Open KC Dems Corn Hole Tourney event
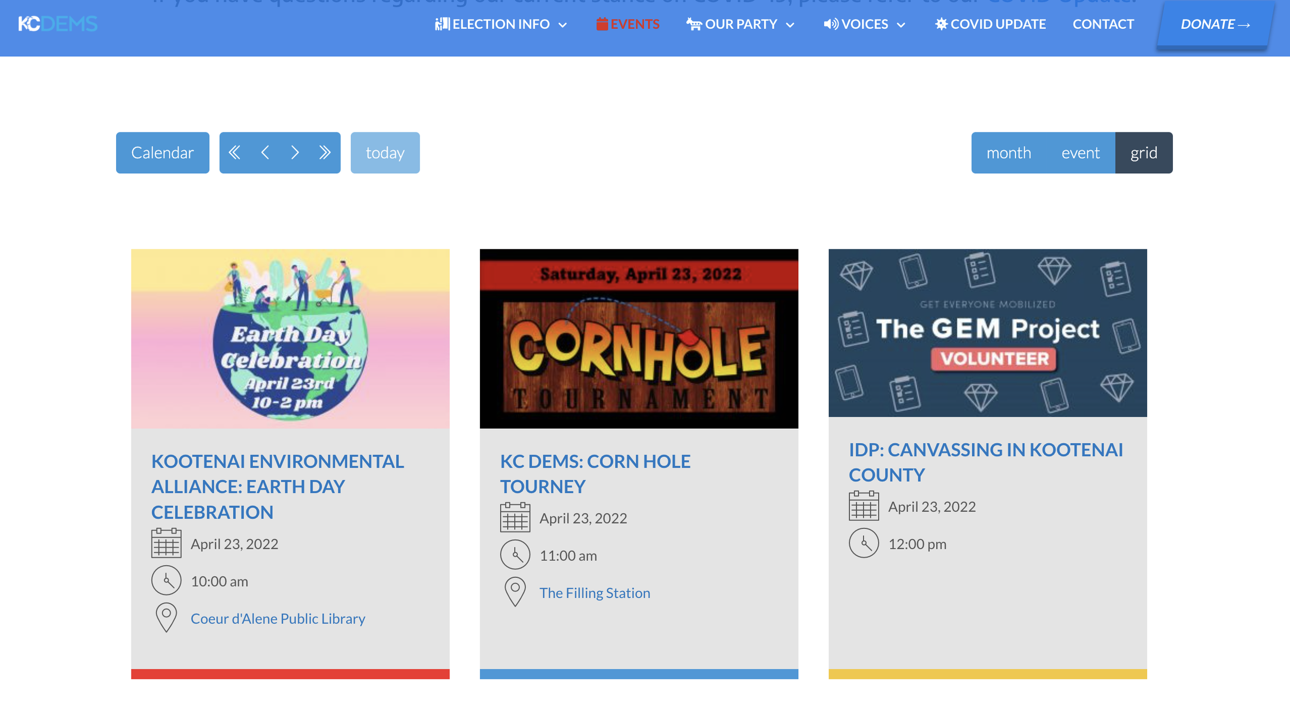This screenshot has width=1290, height=717. click(595, 474)
